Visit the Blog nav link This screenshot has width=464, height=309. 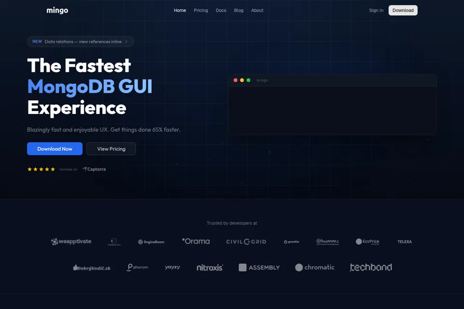point(238,10)
